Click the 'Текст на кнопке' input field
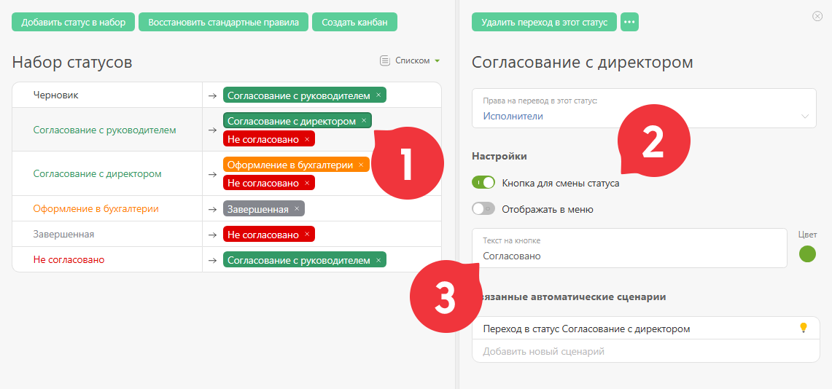This screenshot has width=832, height=389. 629,248
